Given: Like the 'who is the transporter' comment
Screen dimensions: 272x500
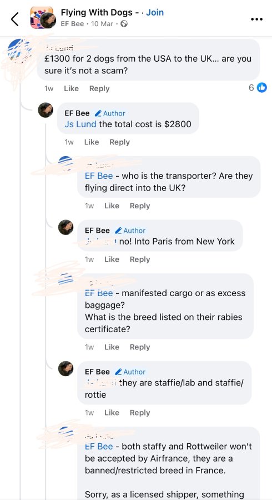Looking at the screenshot, I should (112, 206).
